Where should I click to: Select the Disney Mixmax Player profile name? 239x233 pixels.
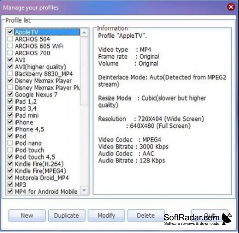[x=43, y=81]
